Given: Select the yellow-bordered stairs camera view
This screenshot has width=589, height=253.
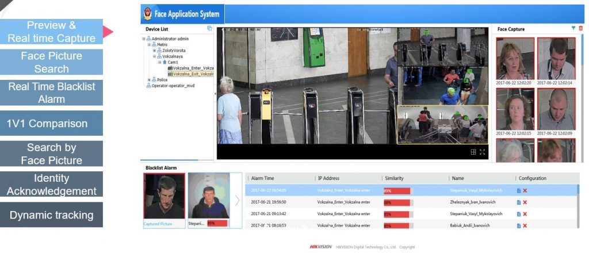Looking at the screenshot, I should coord(443,125).
